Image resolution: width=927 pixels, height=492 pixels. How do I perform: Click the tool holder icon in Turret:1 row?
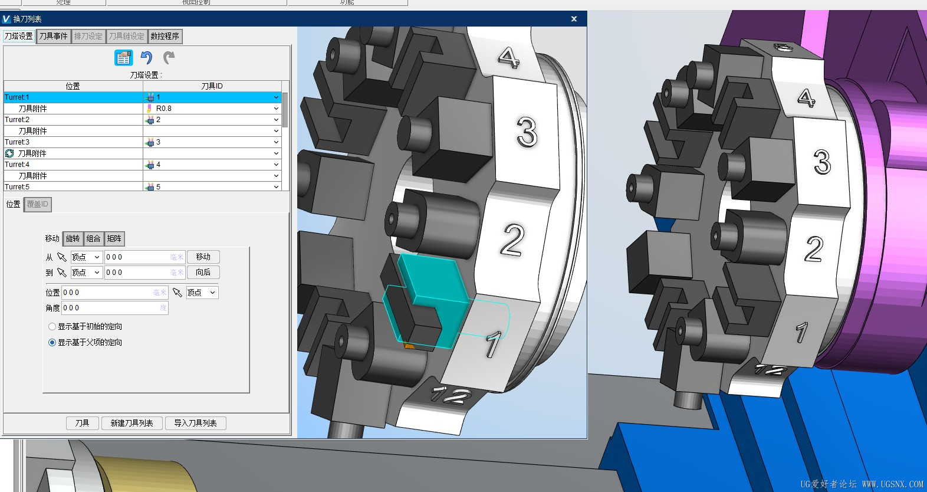tap(150, 97)
